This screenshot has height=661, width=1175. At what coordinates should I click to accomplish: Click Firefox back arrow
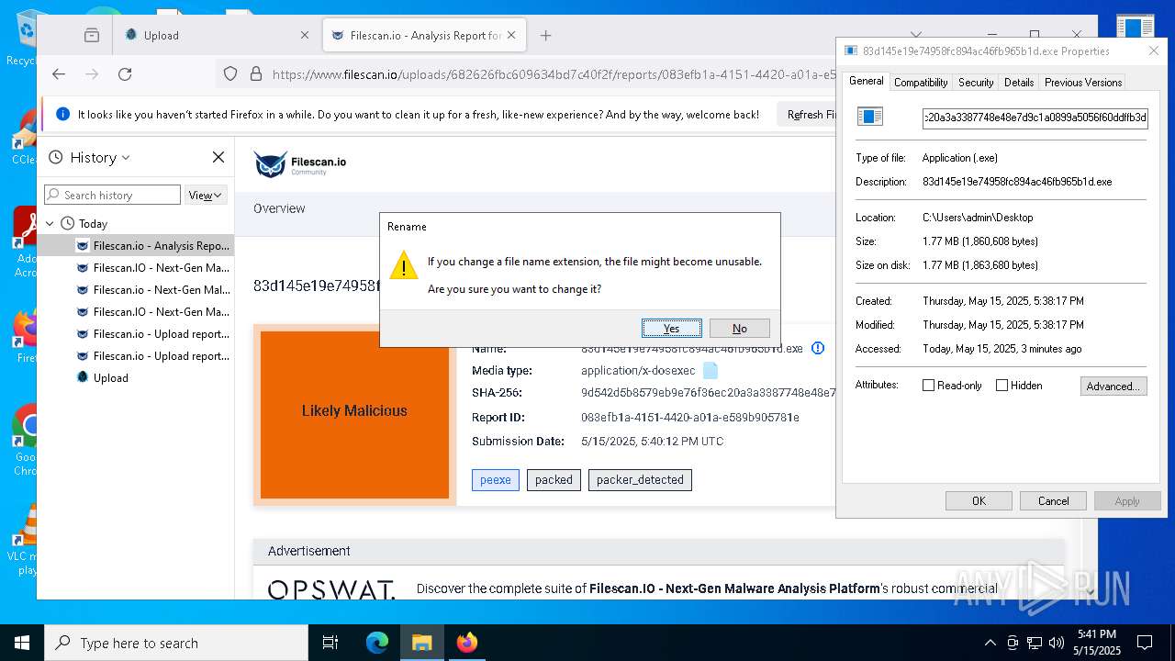click(59, 74)
